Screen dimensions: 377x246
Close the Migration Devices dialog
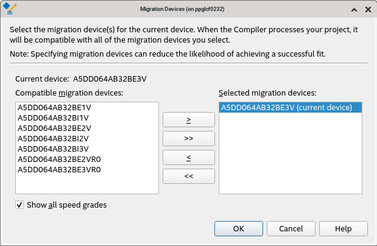point(368,9)
